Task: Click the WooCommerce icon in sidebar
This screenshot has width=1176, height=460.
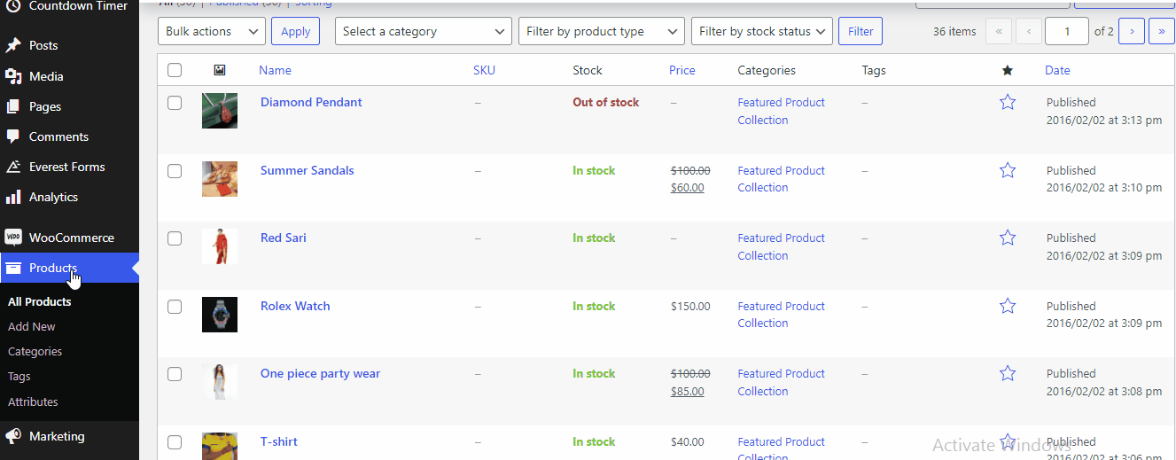Action: click(x=13, y=238)
